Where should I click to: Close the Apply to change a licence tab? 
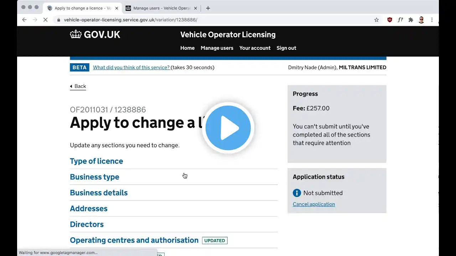(x=116, y=8)
